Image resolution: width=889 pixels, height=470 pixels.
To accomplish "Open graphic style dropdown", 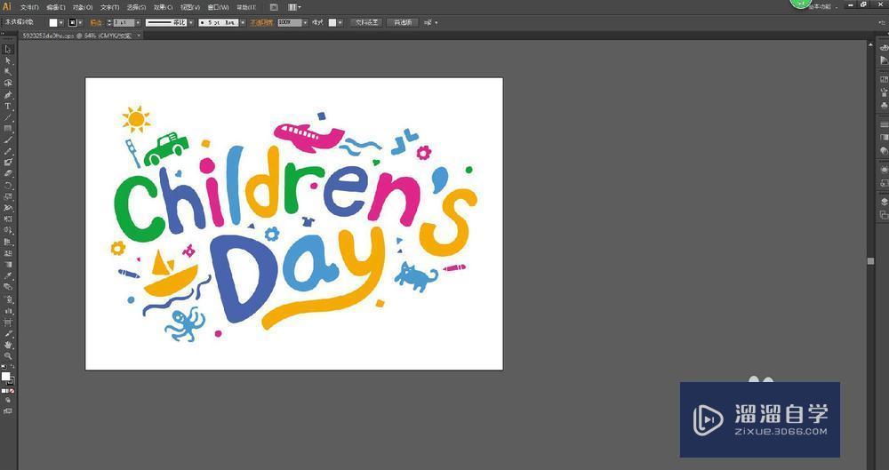I will (340, 23).
